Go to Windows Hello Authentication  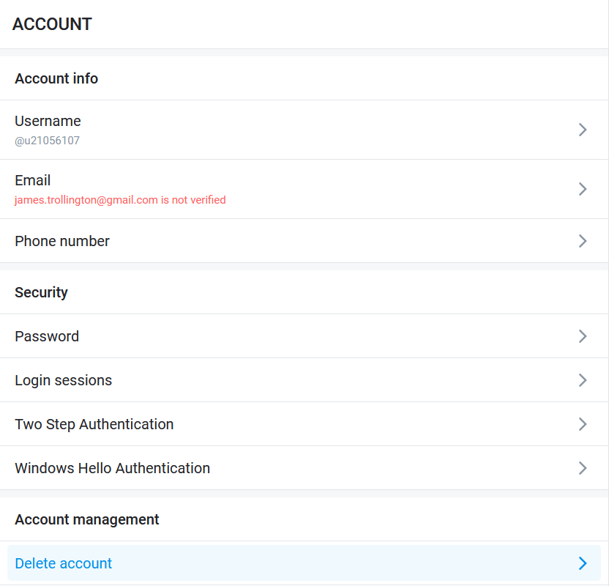coord(112,468)
